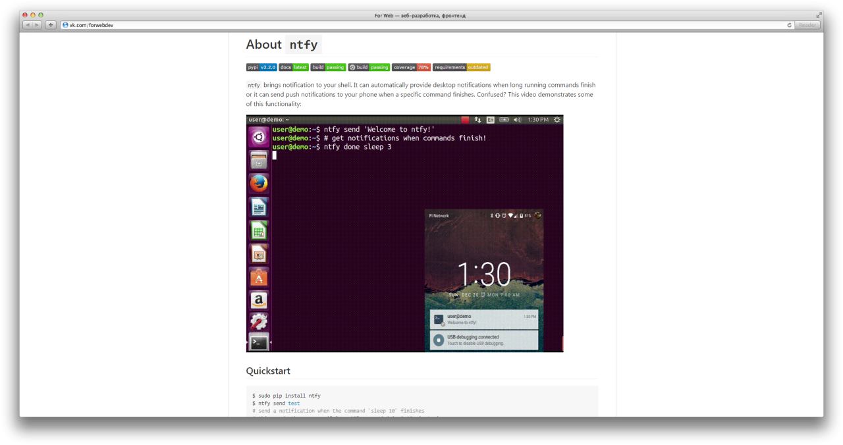Click the "En" keyboard indicator in demo
Image resolution: width=843 pixels, height=445 pixels.
point(491,120)
